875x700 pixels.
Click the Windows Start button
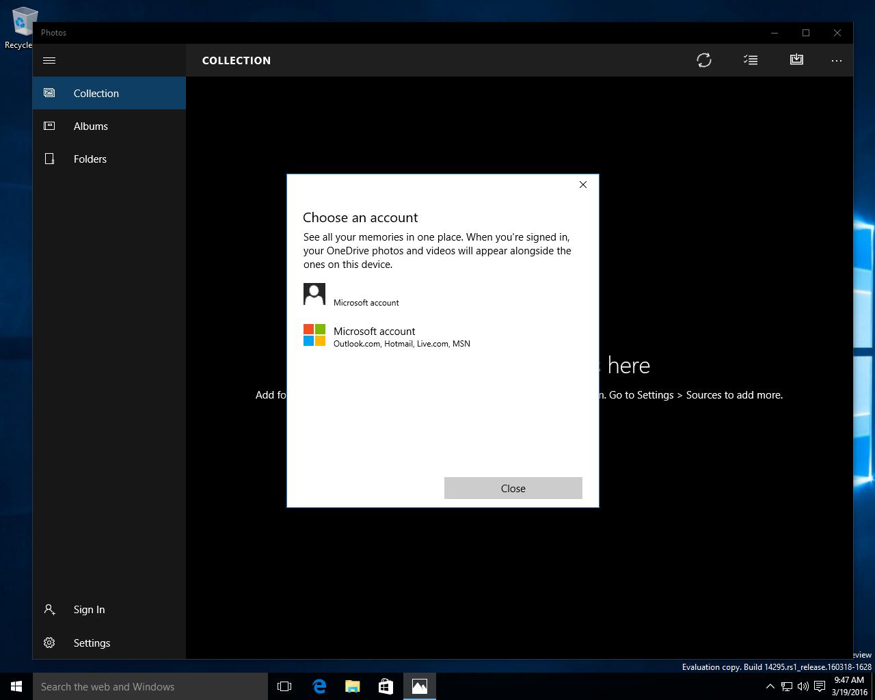[x=16, y=686]
